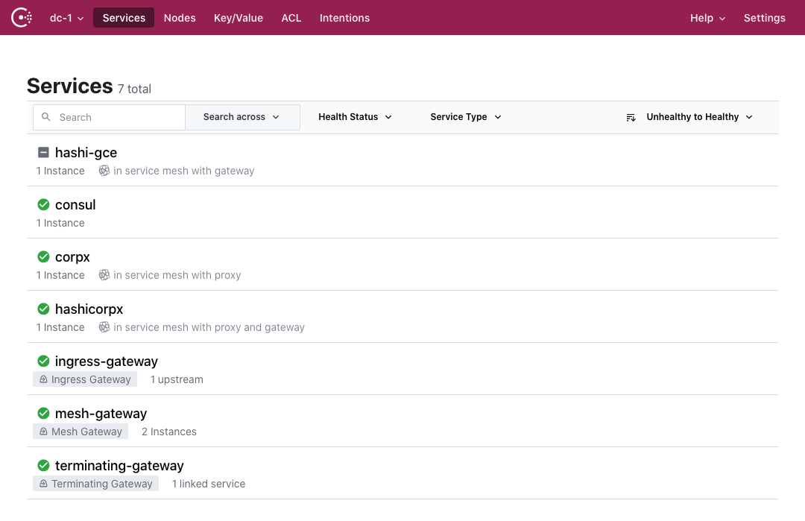This screenshot has height=521, width=805.
Task: Click the green health check icon beside consul
Action: pos(43,204)
